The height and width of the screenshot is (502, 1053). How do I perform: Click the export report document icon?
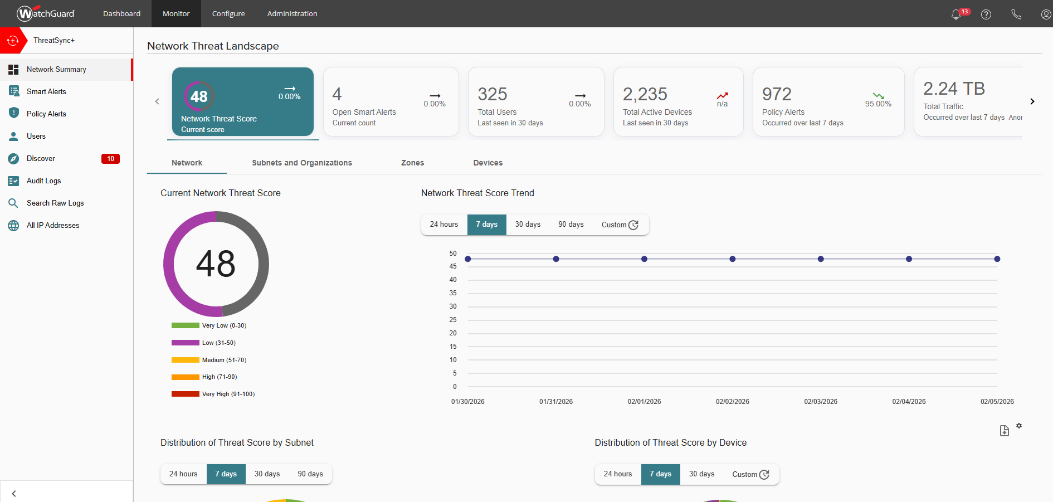coord(1004,431)
